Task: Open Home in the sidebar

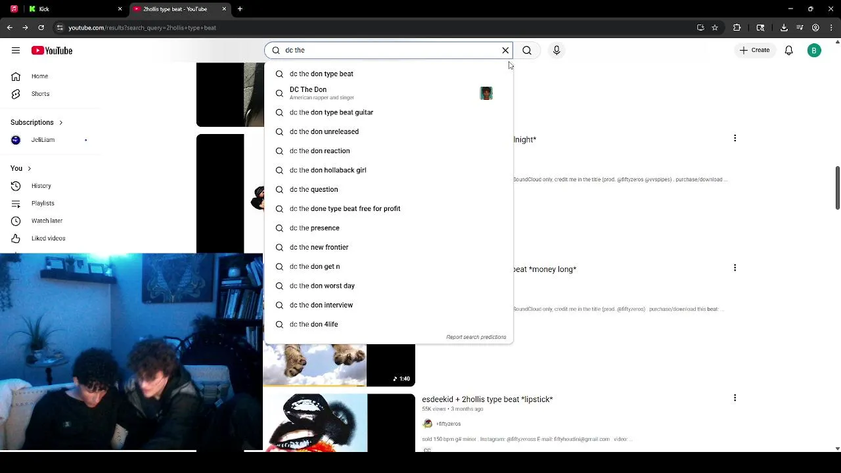Action: (x=39, y=76)
